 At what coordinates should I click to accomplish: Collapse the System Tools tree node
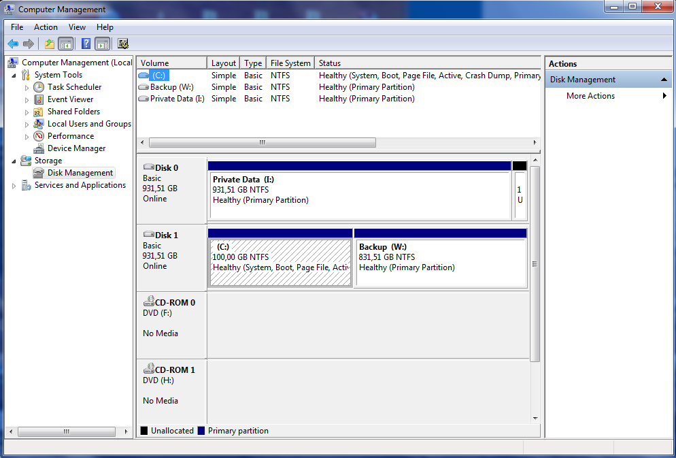14,75
